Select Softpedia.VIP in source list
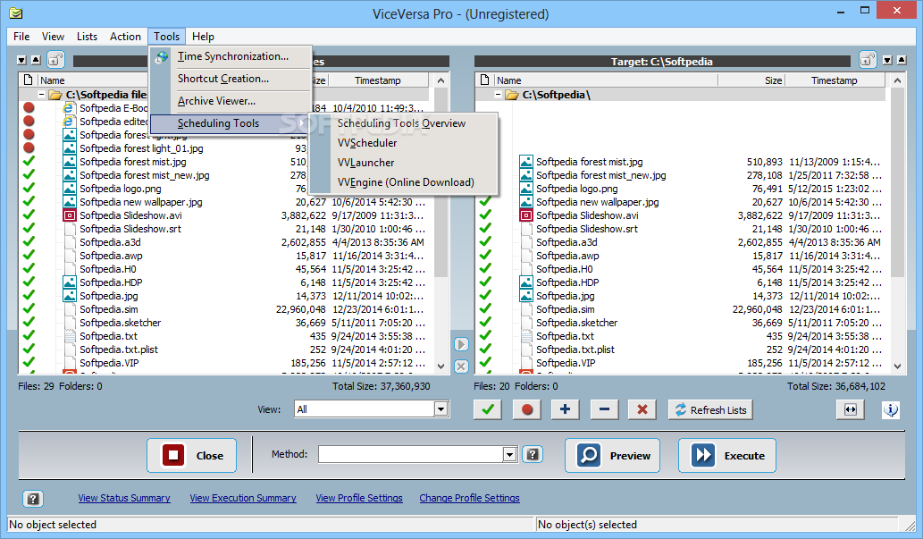 109,364
